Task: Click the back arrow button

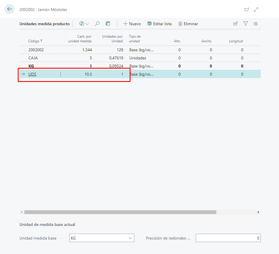Action: coord(10,9)
